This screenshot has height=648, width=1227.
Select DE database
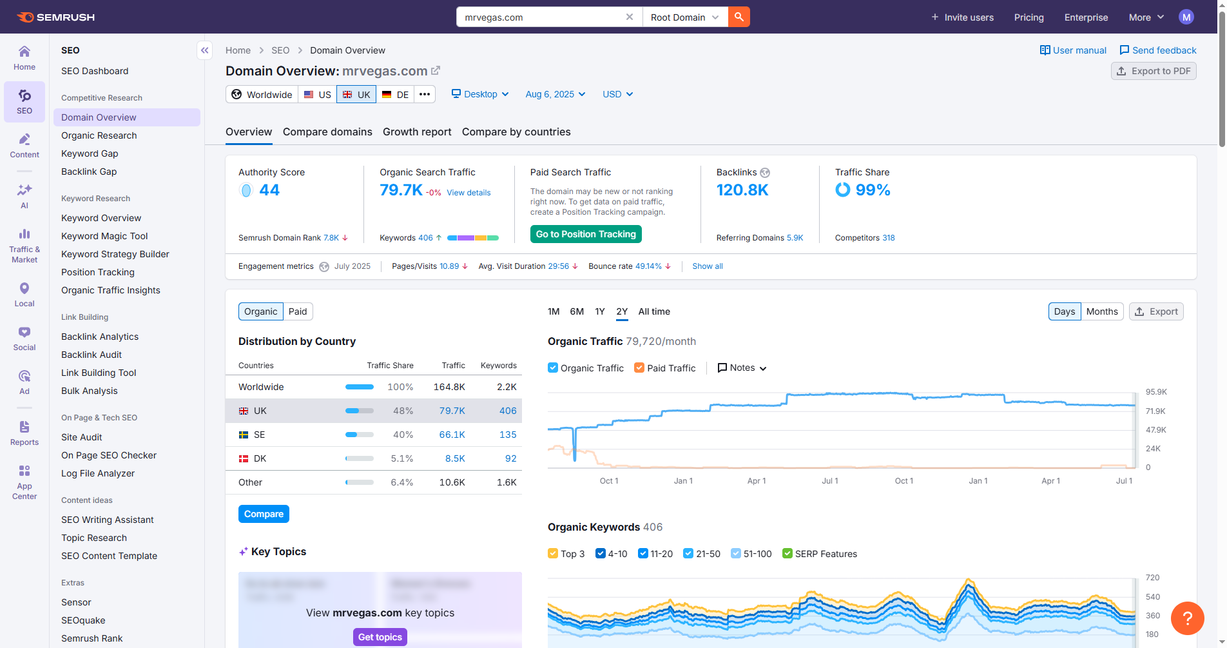tap(395, 94)
